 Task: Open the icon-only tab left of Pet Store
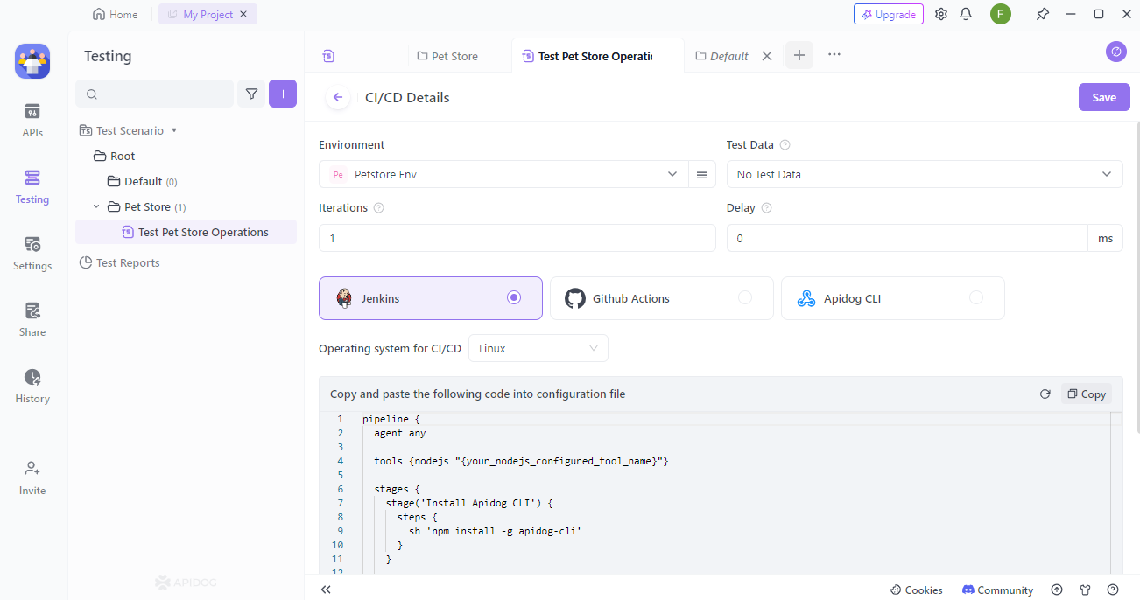(x=328, y=56)
